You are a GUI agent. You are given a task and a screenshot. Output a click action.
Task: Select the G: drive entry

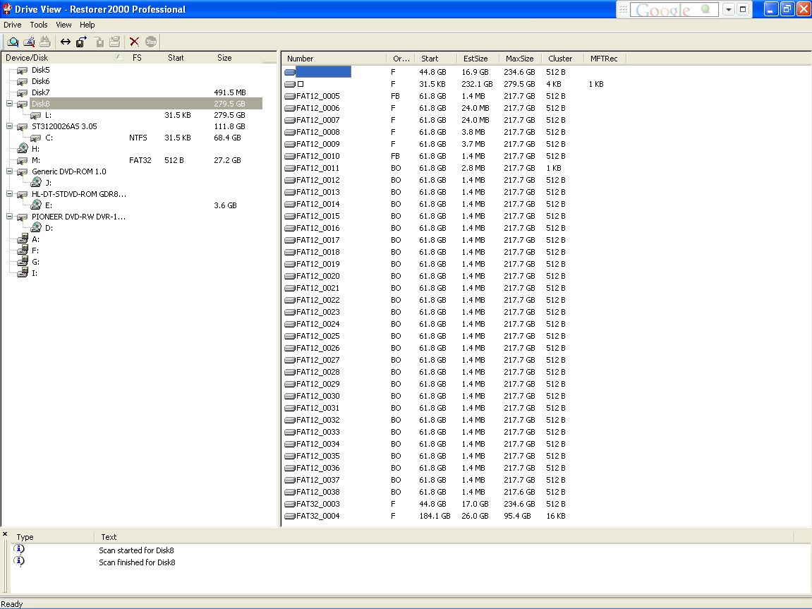pyautogui.click(x=36, y=262)
